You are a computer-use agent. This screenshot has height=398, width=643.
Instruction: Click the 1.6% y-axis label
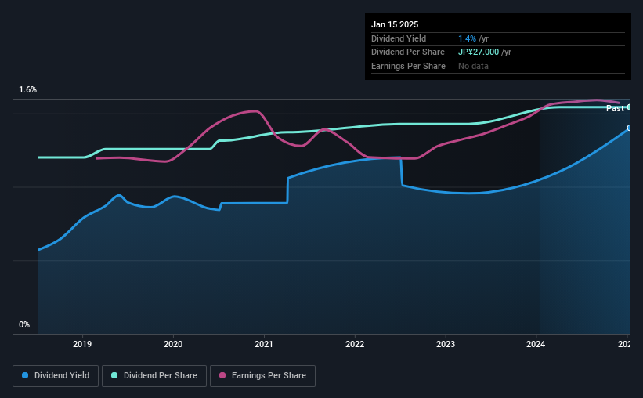click(28, 90)
